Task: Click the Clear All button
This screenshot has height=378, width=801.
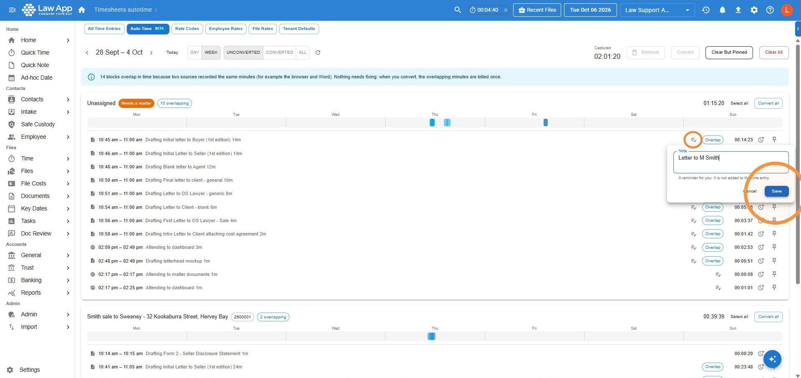Action: [x=774, y=53]
